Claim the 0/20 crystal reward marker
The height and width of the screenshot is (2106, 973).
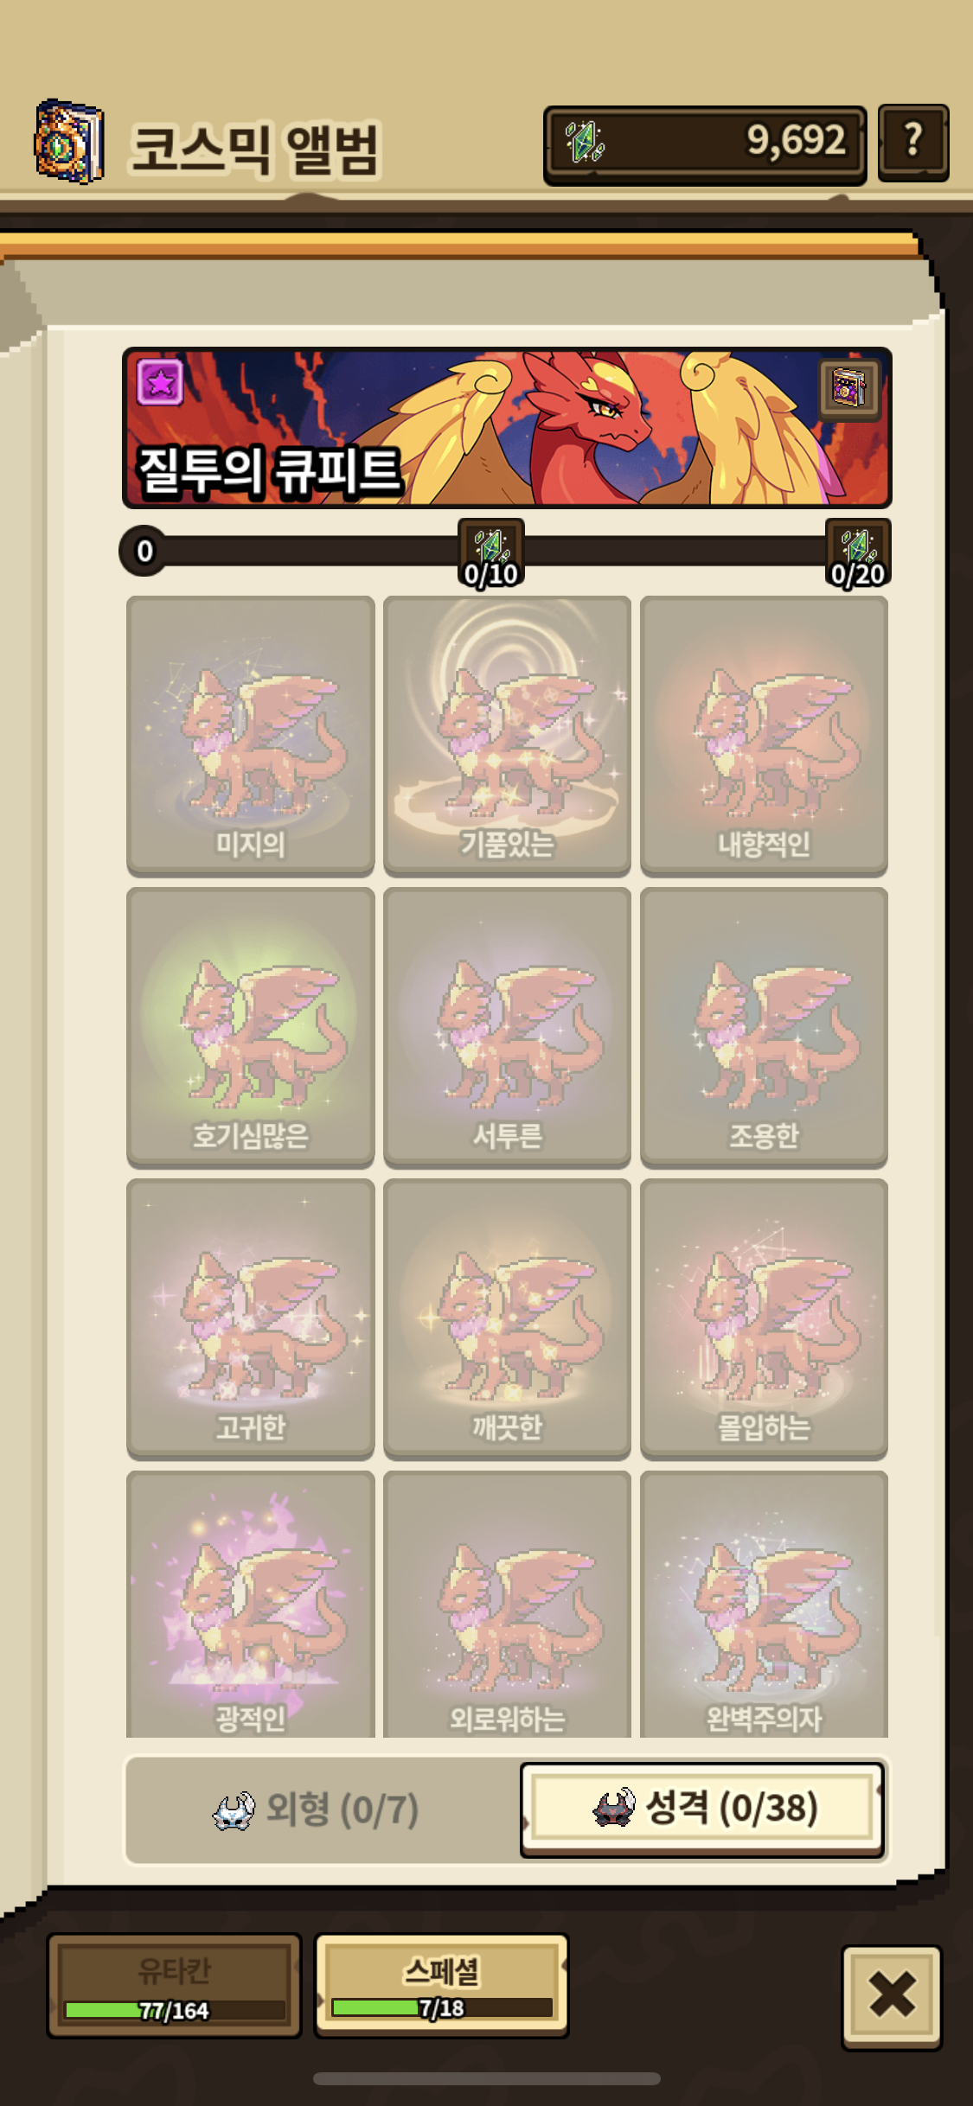[x=857, y=553]
